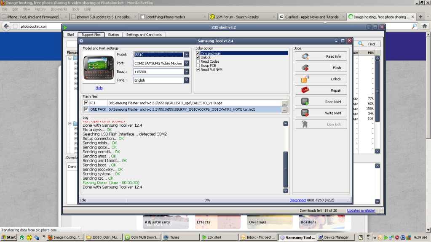Image resolution: width=431 pixels, height=242 pixels.
Task: Open the Lang dropdown
Action: [186, 80]
